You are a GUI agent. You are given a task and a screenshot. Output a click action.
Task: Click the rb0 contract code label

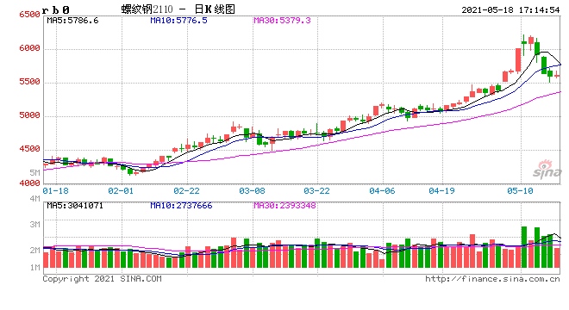click(x=55, y=9)
